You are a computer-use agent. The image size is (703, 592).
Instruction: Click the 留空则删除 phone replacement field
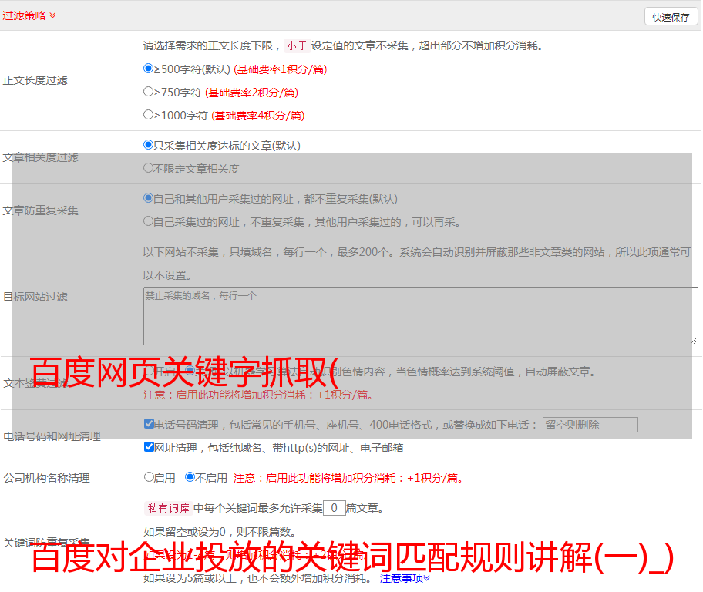pyautogui.click(x=590, y=425)
